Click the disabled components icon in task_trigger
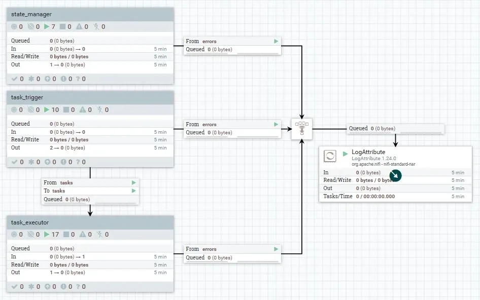 coord(100,109)
